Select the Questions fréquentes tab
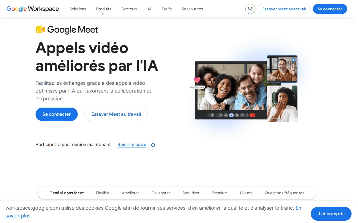 (284, 193)
